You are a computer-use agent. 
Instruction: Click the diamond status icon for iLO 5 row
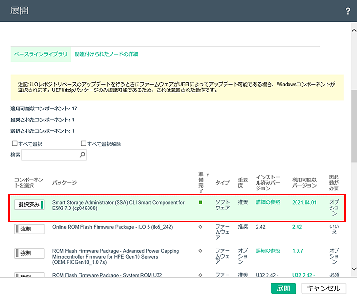(200, 227)
